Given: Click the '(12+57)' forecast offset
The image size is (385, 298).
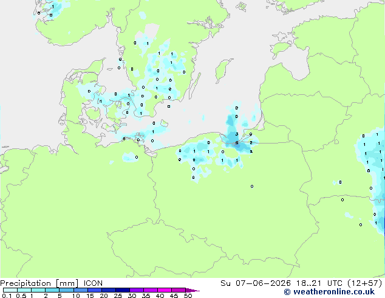Looking at the screenshot, I should click(365, 283).
